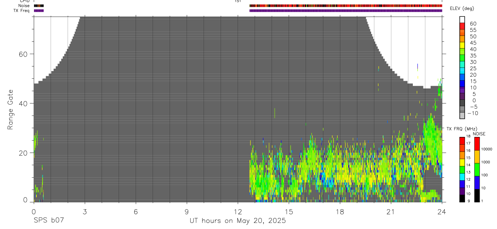The width and height of the screenshot is (497, 229).
Task: Click the '9' tick on the UT hours axis
Action: point(187,212)
